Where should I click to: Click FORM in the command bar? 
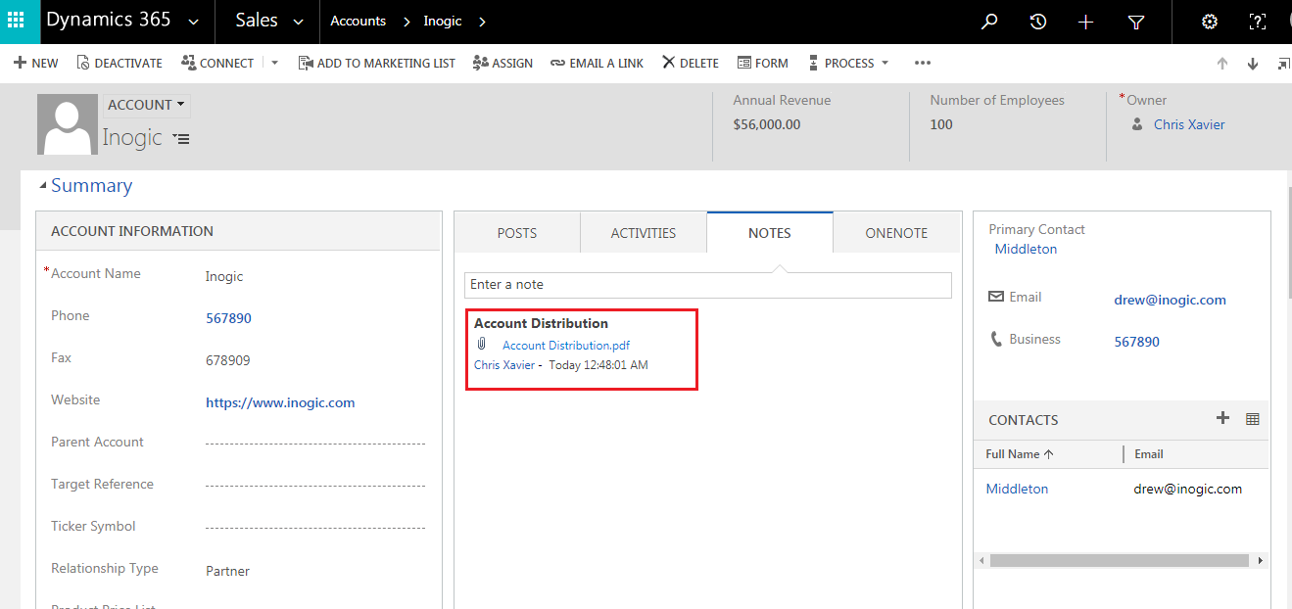(x=762, y=63)
